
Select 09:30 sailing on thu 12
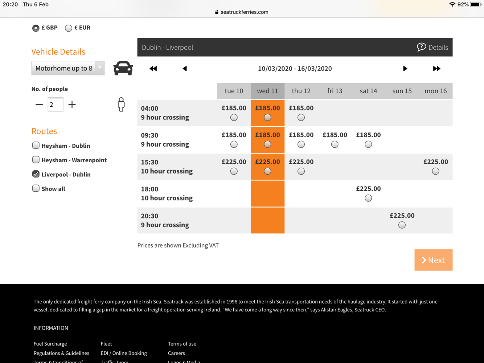click(x=301, y=144)
